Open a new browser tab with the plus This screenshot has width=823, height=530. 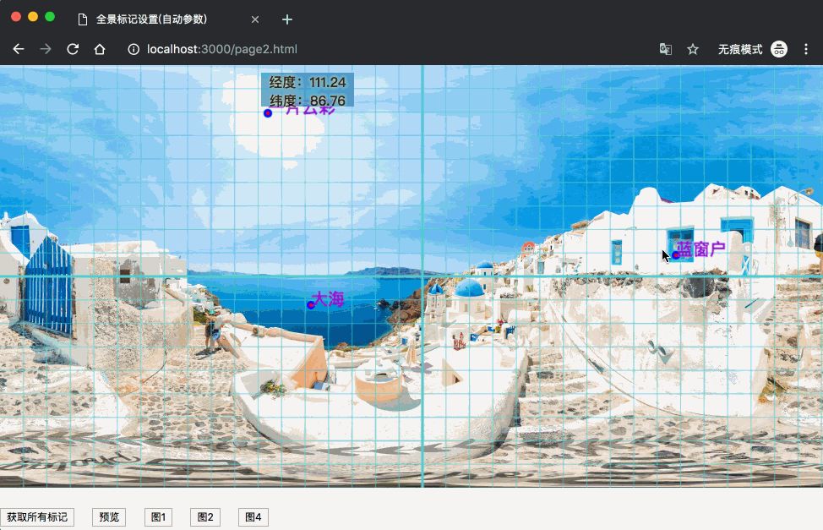coord(286,19)
